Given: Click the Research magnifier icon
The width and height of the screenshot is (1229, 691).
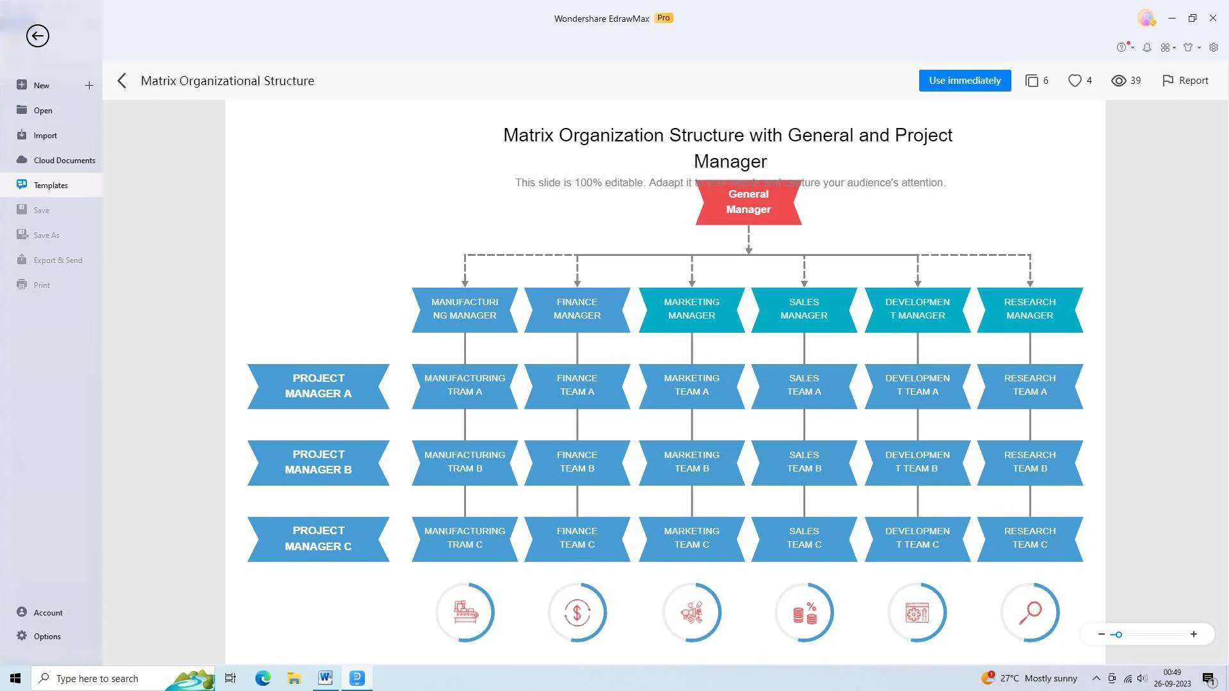Looking at the screenshot, I should pyautogui.click(x=1030, y=612).
